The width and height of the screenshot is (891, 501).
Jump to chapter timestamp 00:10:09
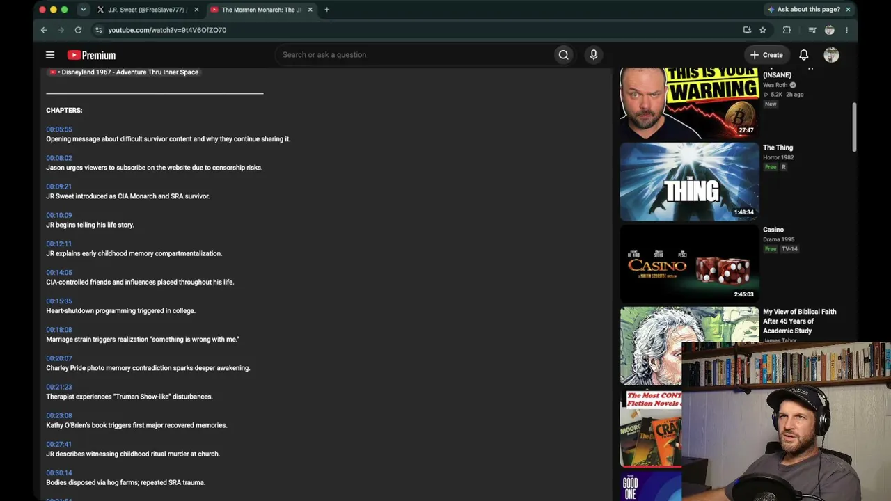coord(59,215)
